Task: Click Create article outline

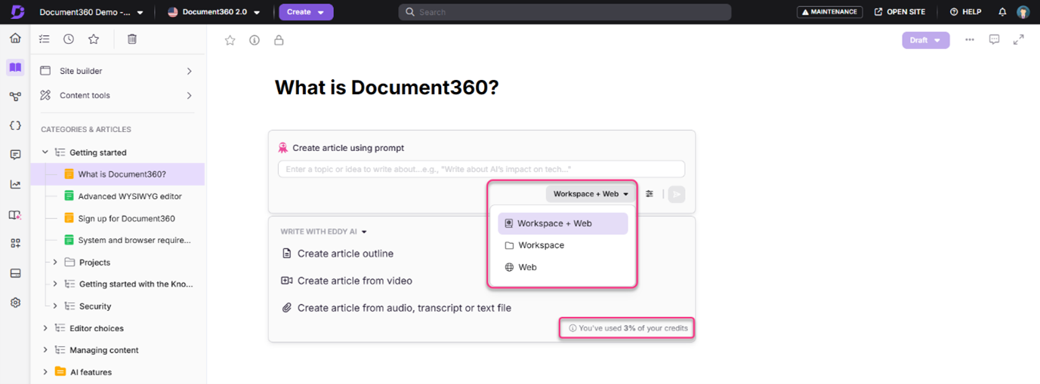Action: point(345,253)
